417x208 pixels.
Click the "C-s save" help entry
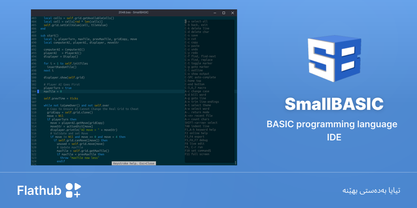pos(191,35)
